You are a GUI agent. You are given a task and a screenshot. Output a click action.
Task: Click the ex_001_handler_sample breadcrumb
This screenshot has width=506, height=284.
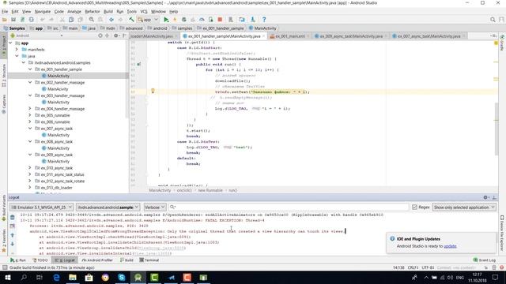(220, 28)
